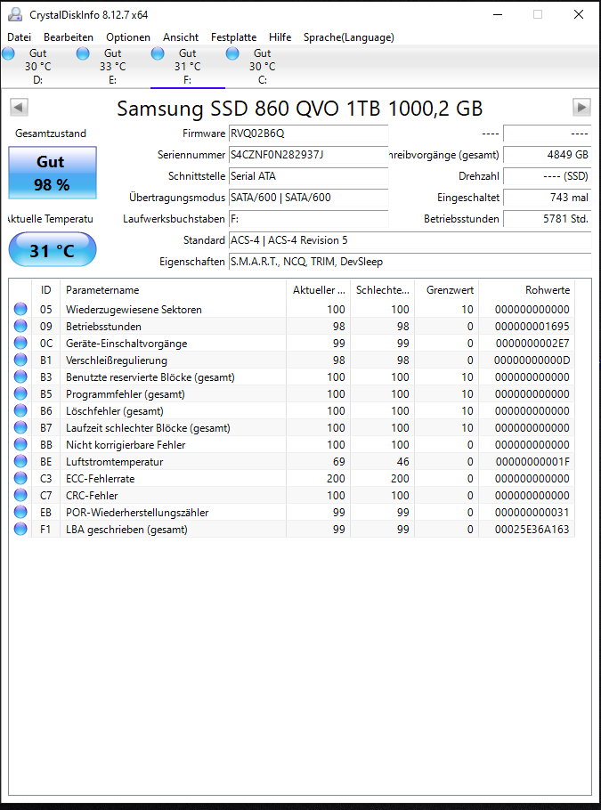The width and height of the screenshot is (601, 810).
Task: Select the Verschleißregulierung parameter name
Action: [x=117, y=360]
